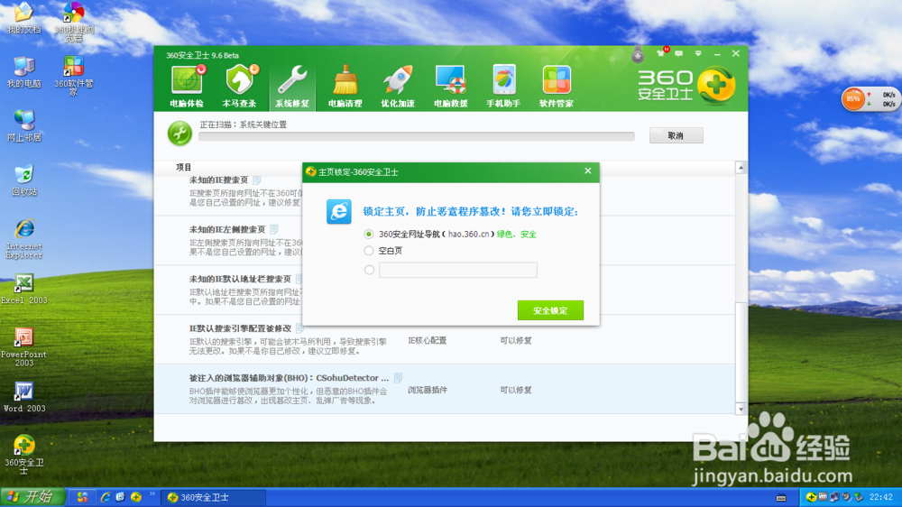Open the 开始 Start menu

32,497
